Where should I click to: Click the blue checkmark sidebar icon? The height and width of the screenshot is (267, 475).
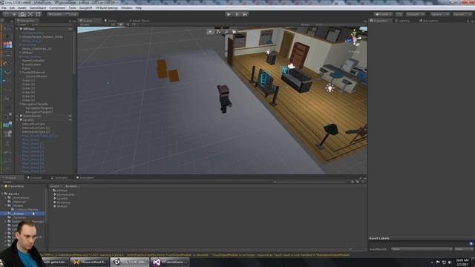pyautogui.click(x=7, y=73)
